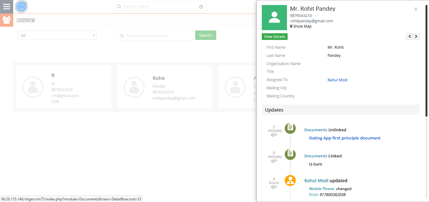The image size is (429, 202).
Task: Open email link rohitpanday@gmail.com
Action: [311, 21]
